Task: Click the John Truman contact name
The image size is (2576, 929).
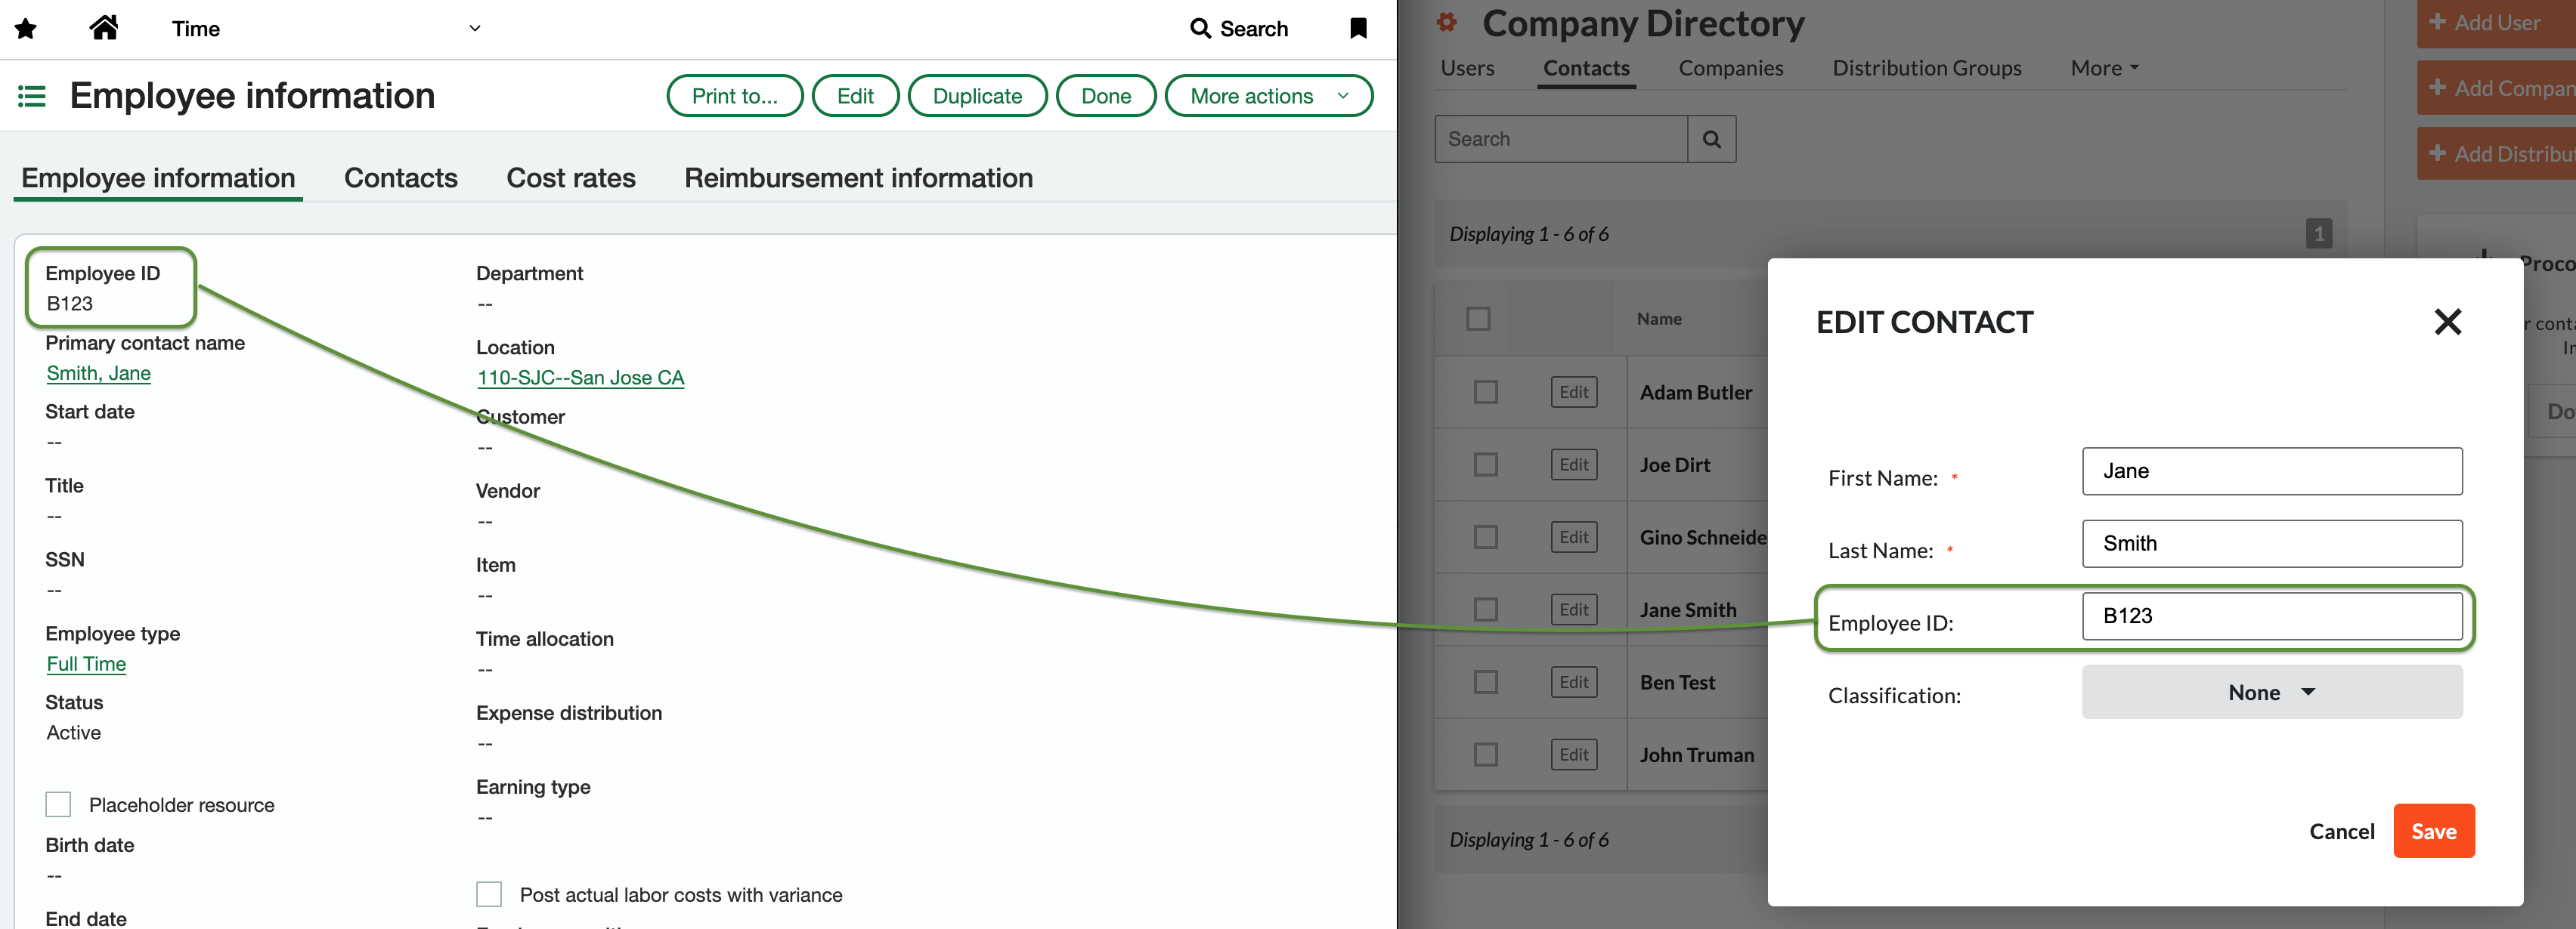Action: [x=1696, y=755]
